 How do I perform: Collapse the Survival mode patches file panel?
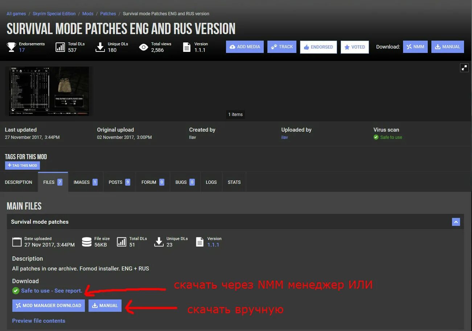(x=456, y=222)
